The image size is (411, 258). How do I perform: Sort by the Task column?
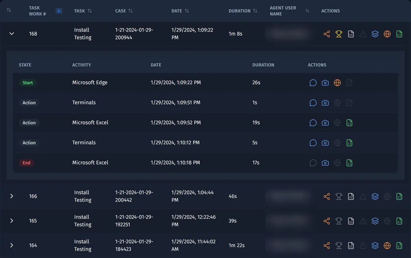click(90, 11)
